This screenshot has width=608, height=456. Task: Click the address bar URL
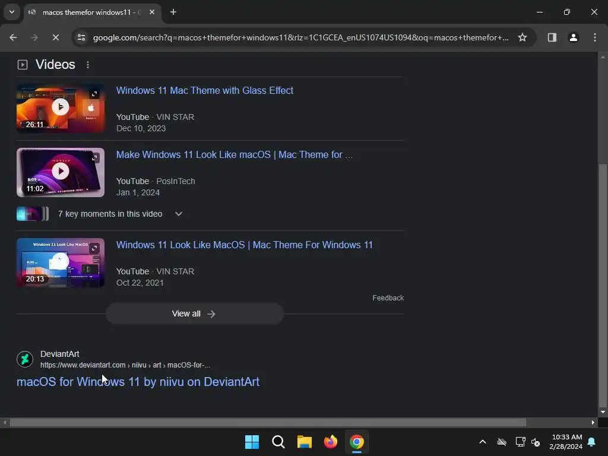[x=300, y=37]
